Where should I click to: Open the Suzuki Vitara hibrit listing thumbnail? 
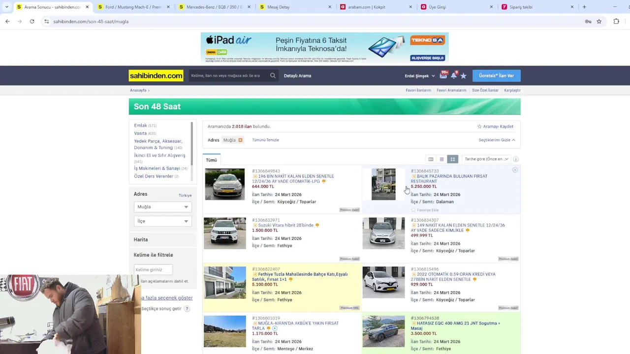pos(225,233)
